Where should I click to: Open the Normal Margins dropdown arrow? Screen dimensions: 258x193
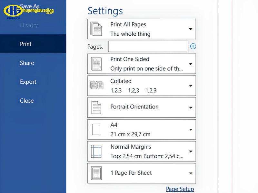point(191,151)
